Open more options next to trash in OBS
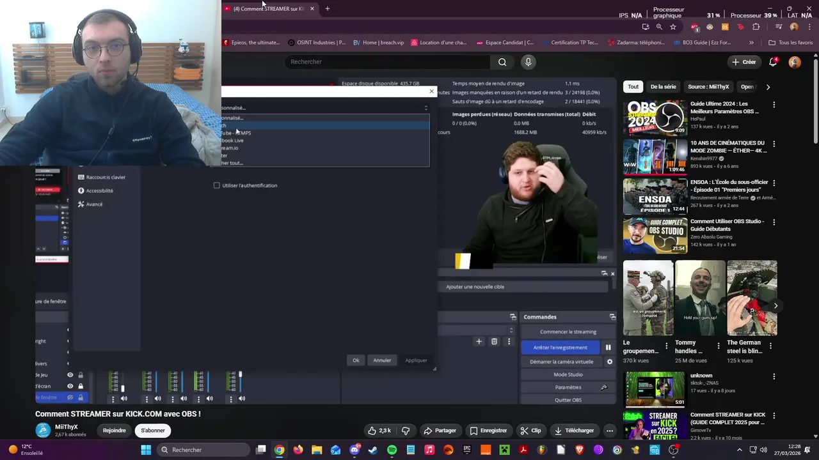This screenshot has height=460, width=819. 509,342
